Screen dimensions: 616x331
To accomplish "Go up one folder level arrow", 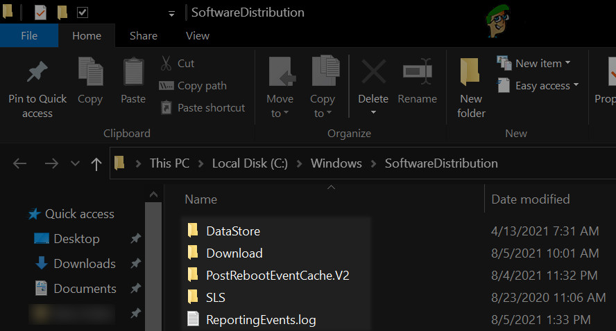I will point(96,164).
